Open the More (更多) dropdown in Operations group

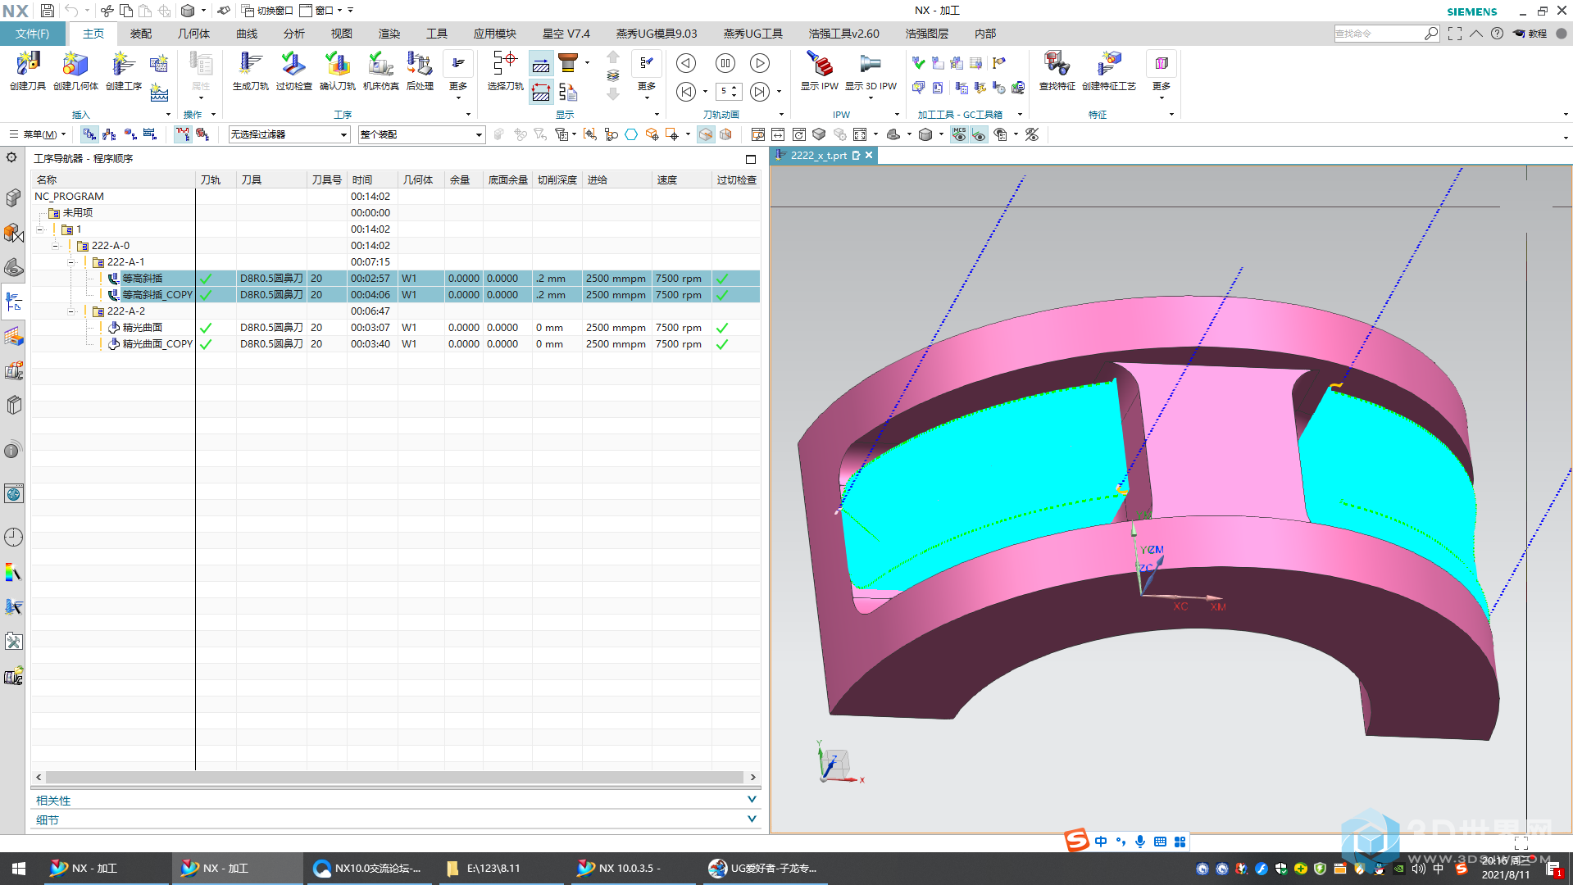point(458,75)
